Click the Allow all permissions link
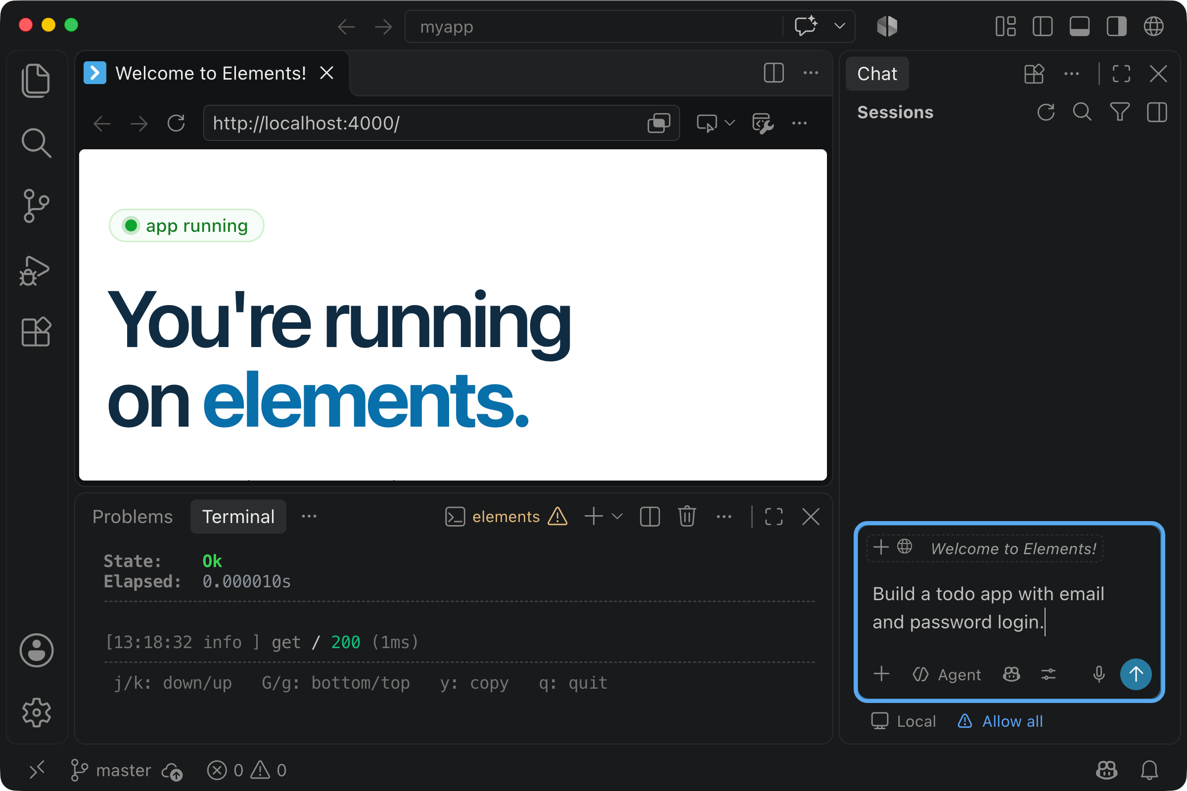Viewport: 1187px width, 791px height. point(1000,721)
